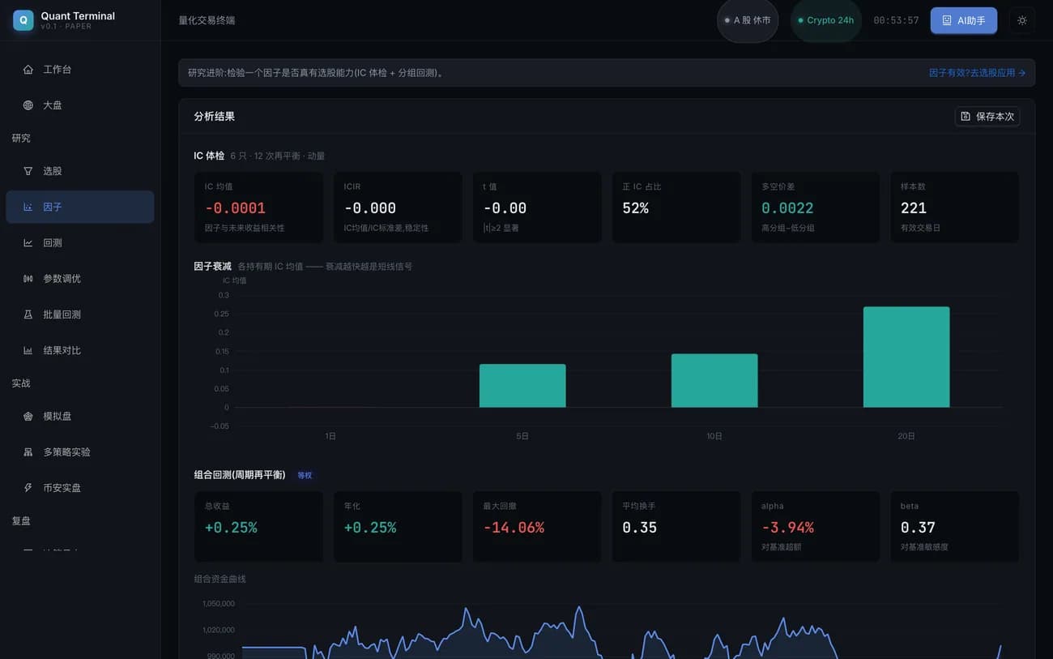Viewport: 1053px width, 659px height.
Task: Open 参数调优 sliders icon
Action: point(28,278)
